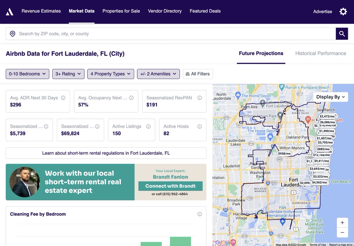Image resolution: width=354 pixels, height=246 pixels.
Task: Click Connect with Brandt button
Action: pyautogui.click(x=171, y=186)
